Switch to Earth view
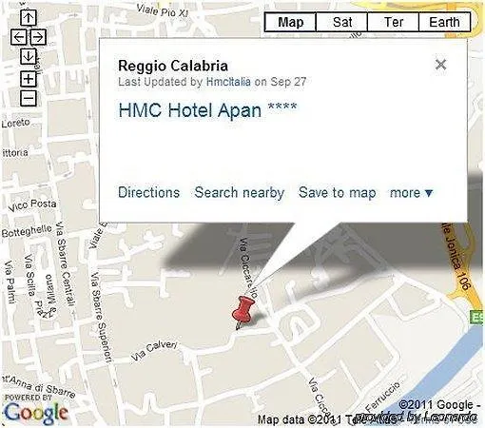The height and width of the screenshot is (428, 485). (444, 22)
